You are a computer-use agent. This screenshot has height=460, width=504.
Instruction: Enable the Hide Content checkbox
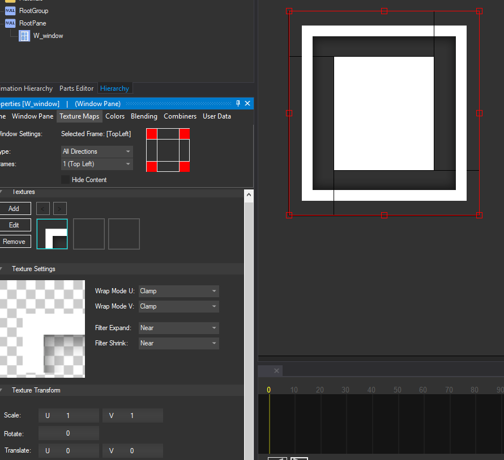pyautogui.click(x=66, y=180)
